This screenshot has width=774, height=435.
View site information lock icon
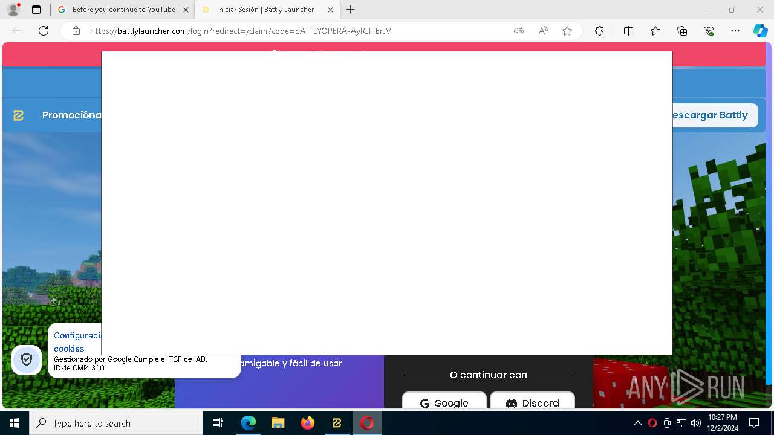pos(76,31)
